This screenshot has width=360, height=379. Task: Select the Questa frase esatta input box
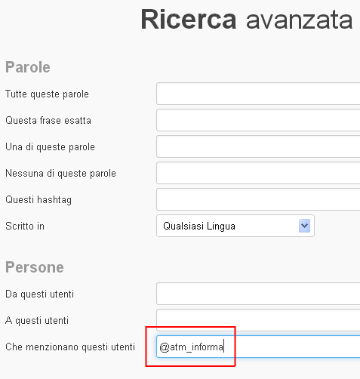tap(258, 120)
